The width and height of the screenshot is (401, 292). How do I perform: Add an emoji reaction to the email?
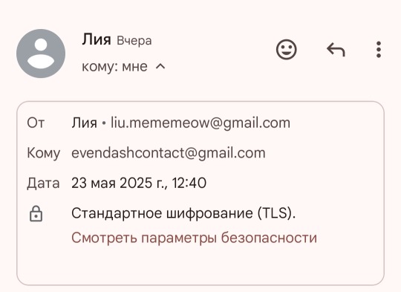(287, 49)
